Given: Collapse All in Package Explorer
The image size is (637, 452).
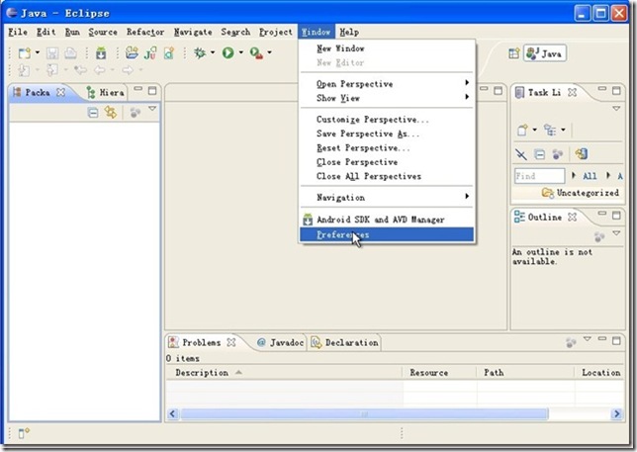Looking at the screenshot, I should pos(93,113).
